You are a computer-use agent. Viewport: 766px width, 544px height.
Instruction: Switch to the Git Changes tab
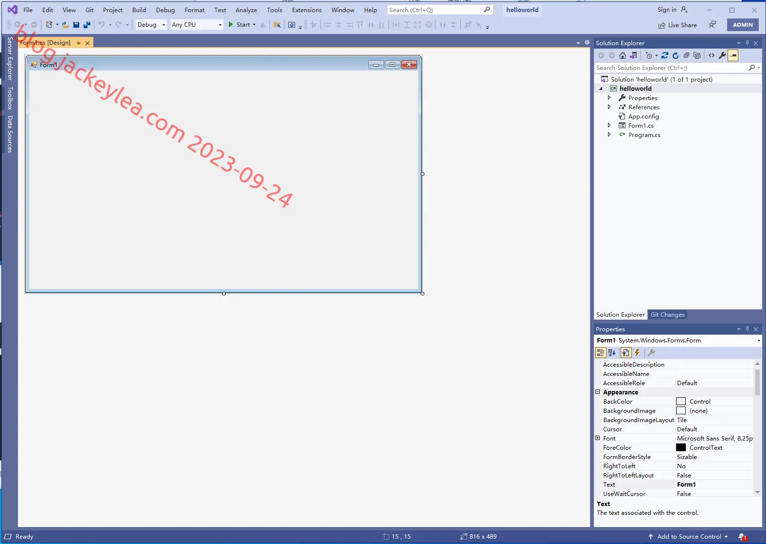point(667,315)
